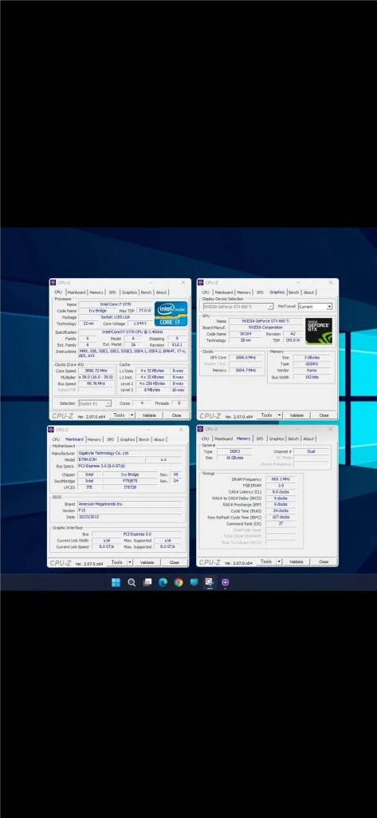
Task: Click the GK104 code name value
Action: point(245,334)
